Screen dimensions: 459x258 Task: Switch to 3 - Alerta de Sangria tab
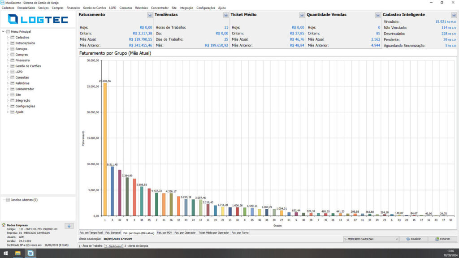coord(136,246)
